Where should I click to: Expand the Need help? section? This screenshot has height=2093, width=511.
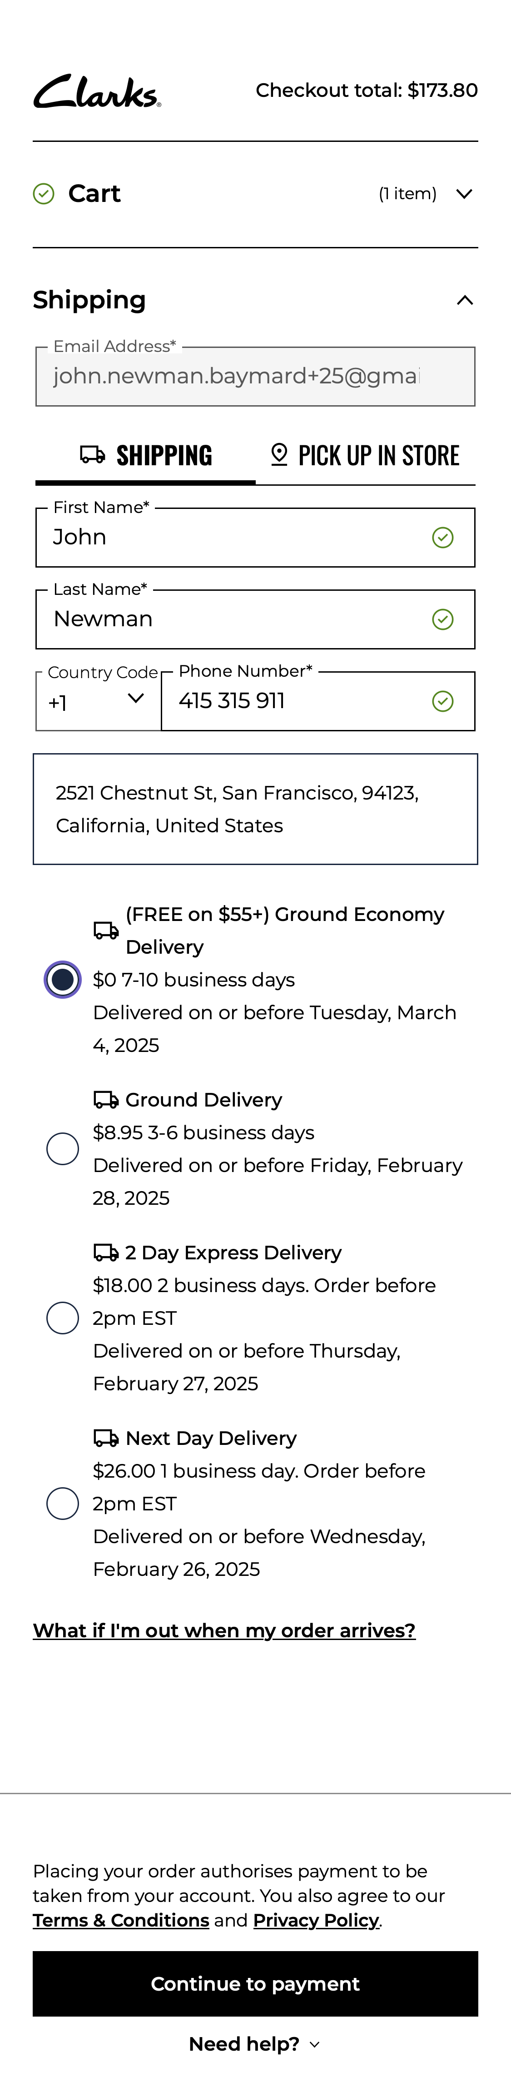pyautogui.click(x=255, y=2044)
